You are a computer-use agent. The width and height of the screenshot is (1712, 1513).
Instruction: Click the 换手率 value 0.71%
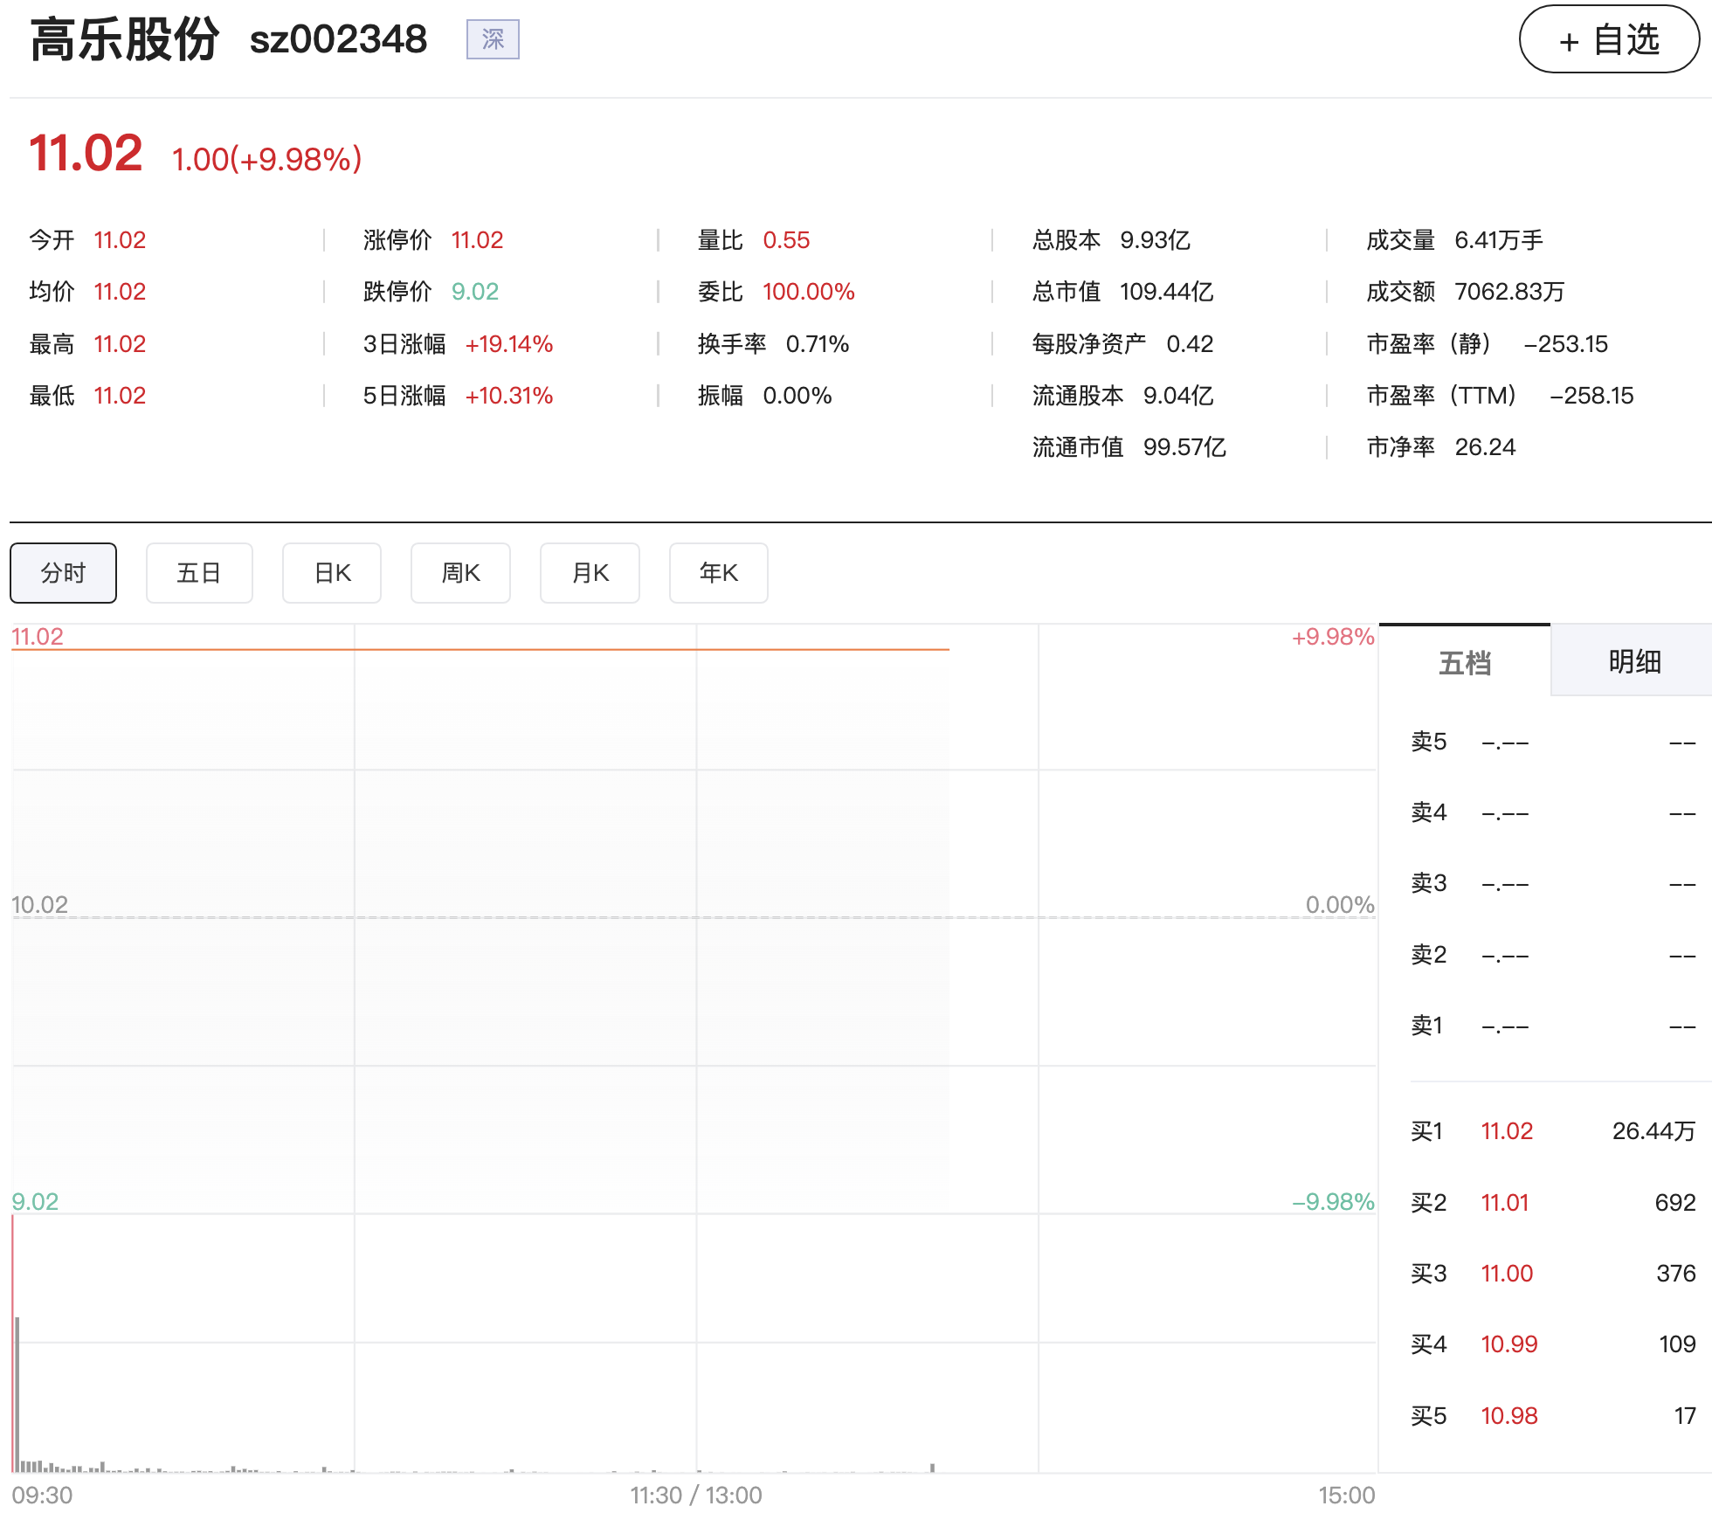coord(818,344)
